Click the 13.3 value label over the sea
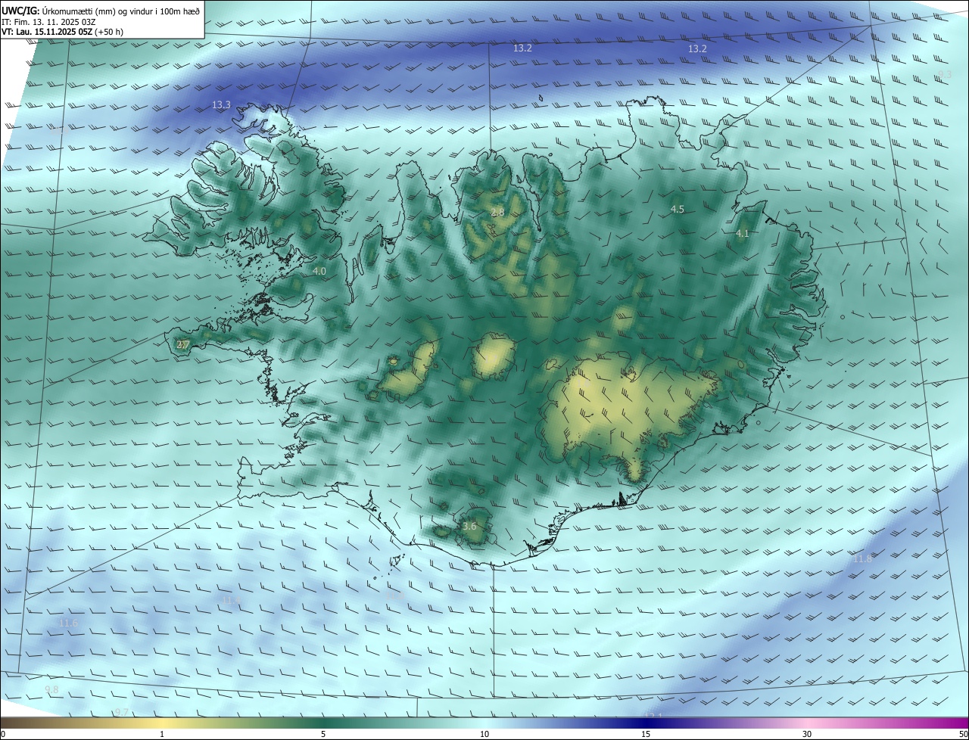The image size is (969, 740). pyautogui.click(x=221, y=105)
